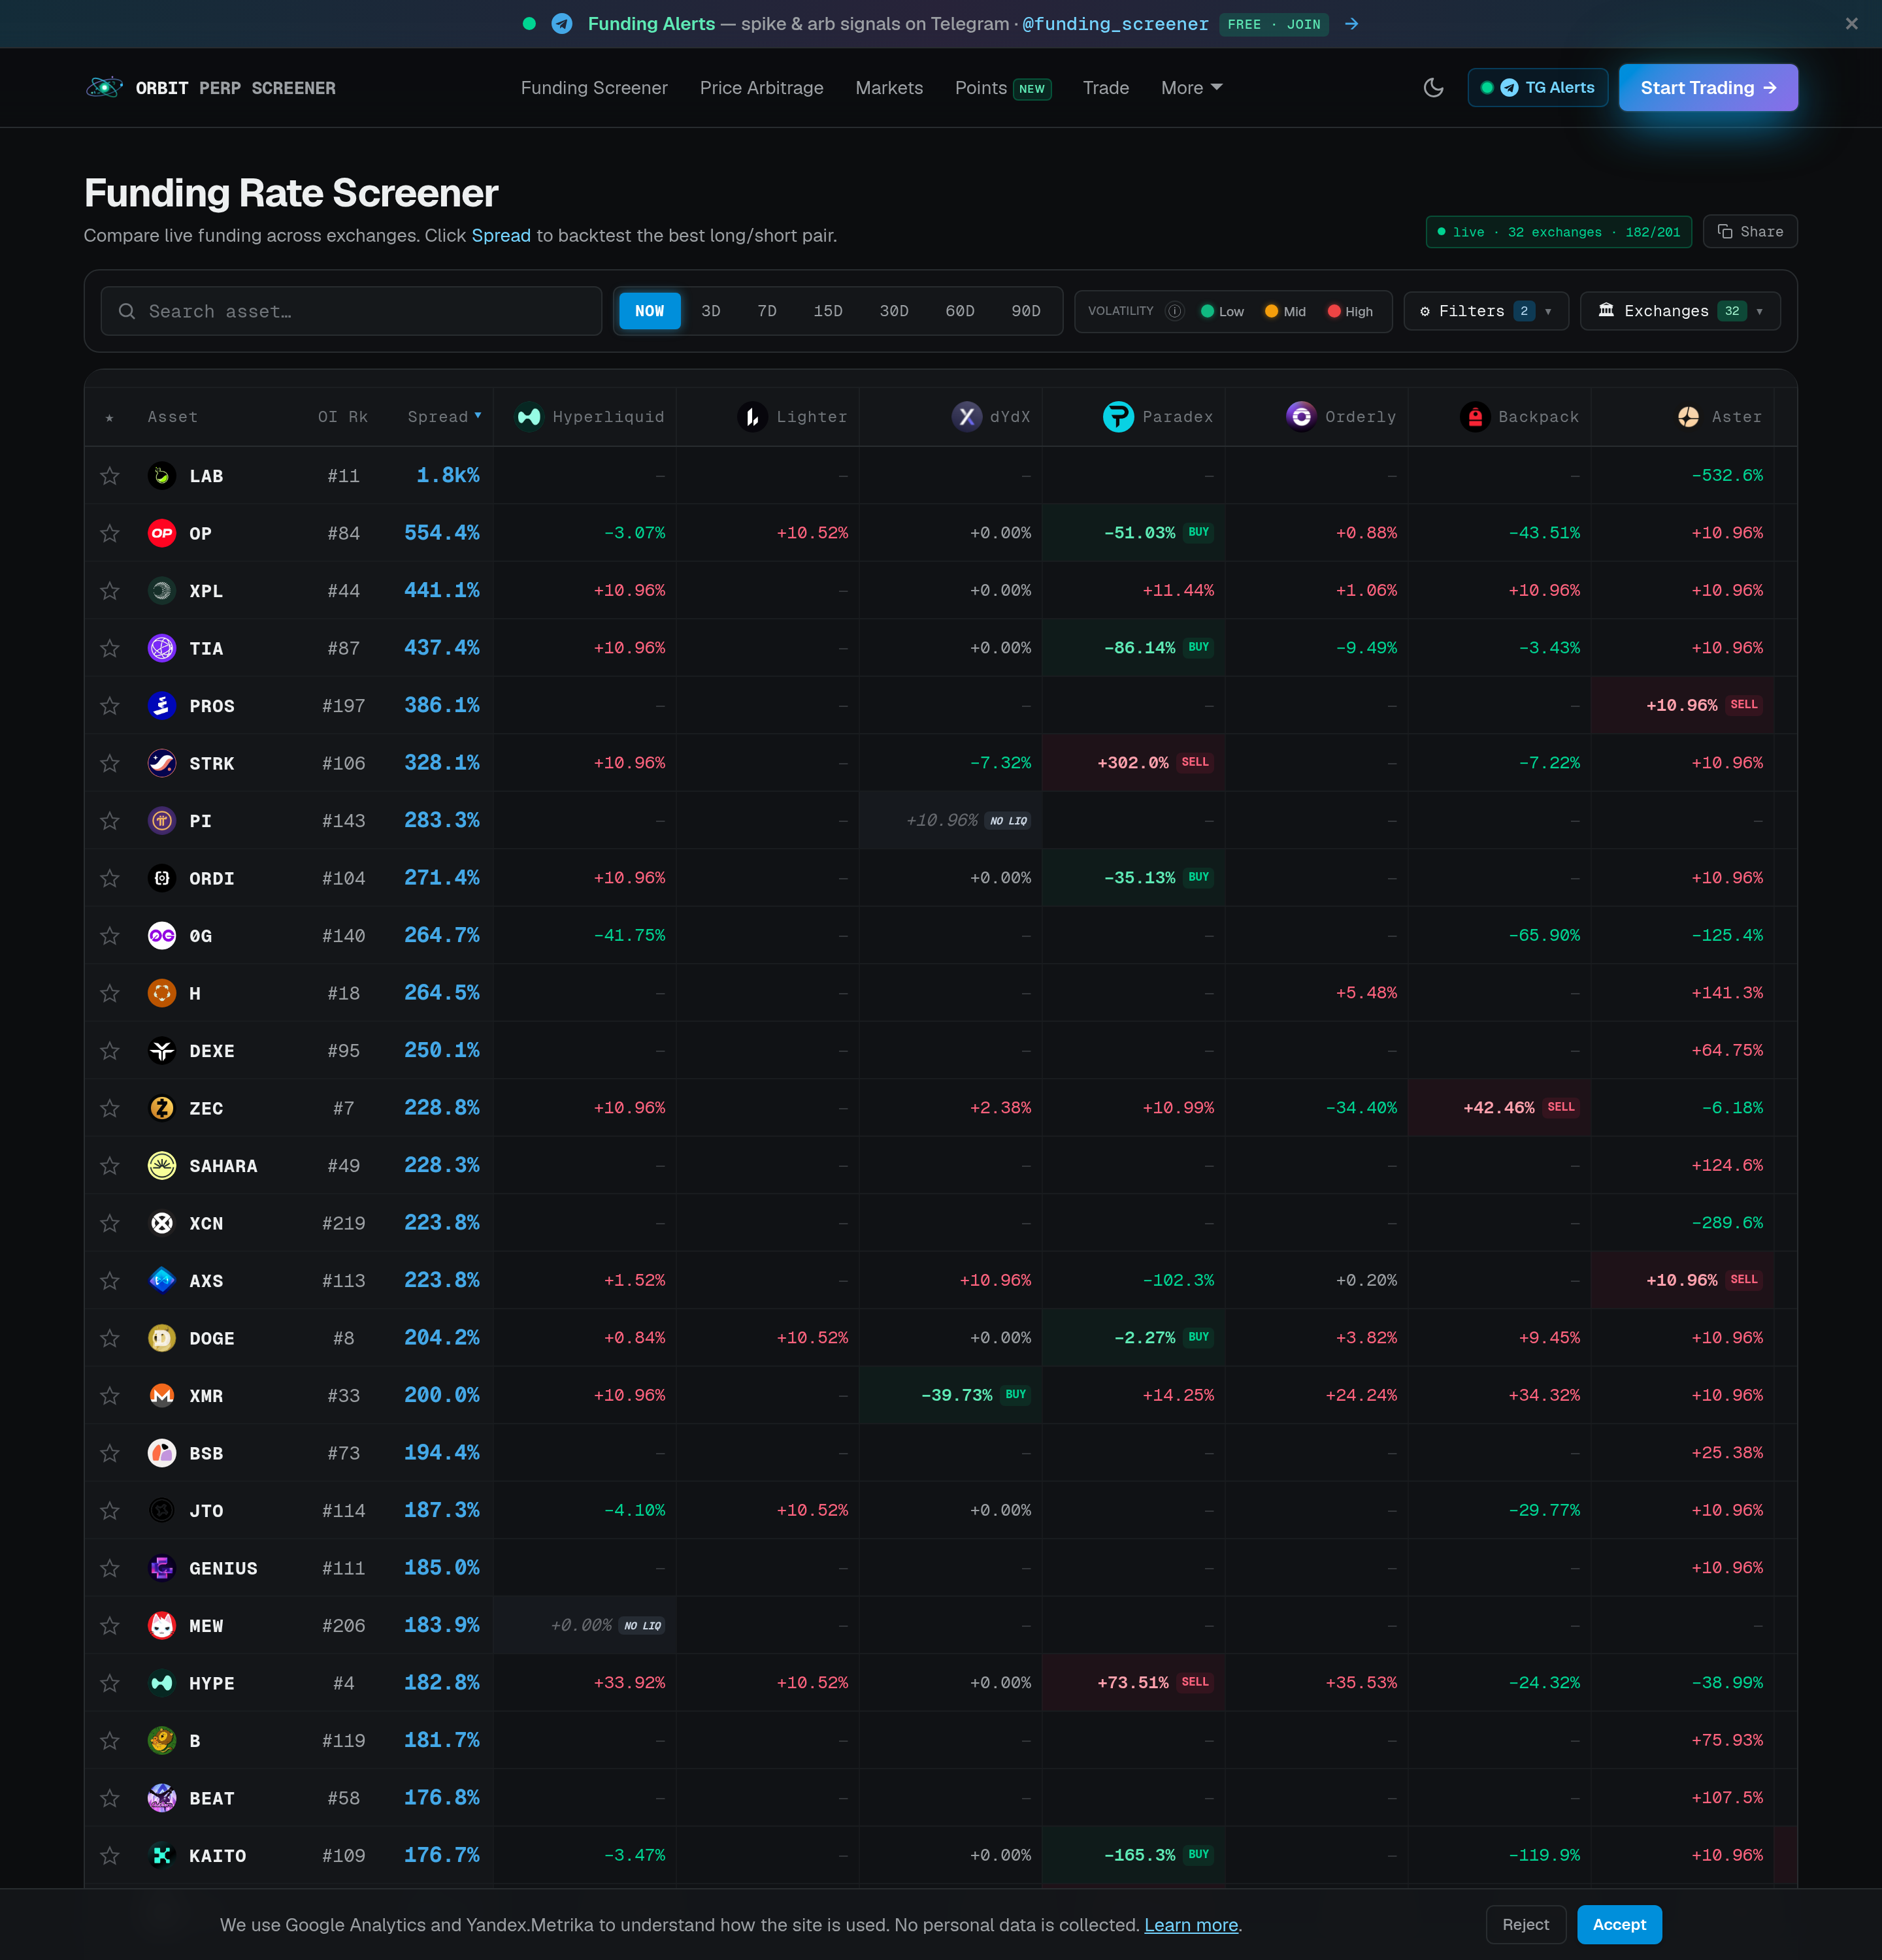This screenshot has height=1960, width=1882.
Task: Click the KAITO asset icon
Action: point(162,1855)
